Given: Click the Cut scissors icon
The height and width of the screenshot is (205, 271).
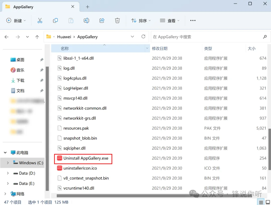Looking at the screenshot, I should (40, 21).
